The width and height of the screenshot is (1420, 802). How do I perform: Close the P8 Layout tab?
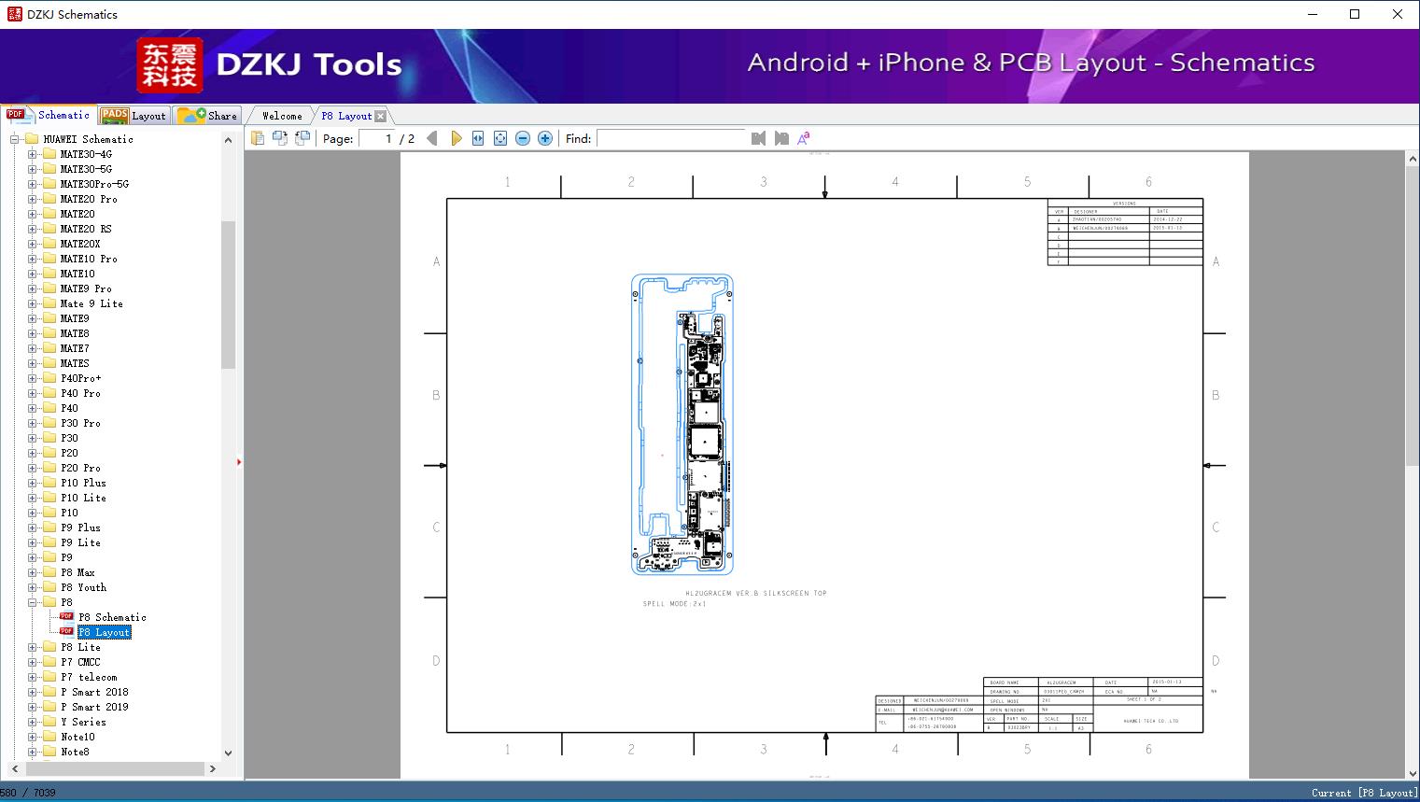click(380, 116)
